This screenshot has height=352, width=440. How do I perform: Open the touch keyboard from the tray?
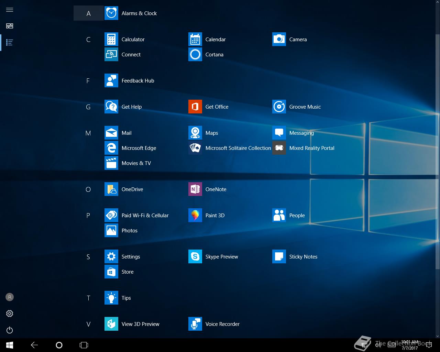(x=392, y=345)
